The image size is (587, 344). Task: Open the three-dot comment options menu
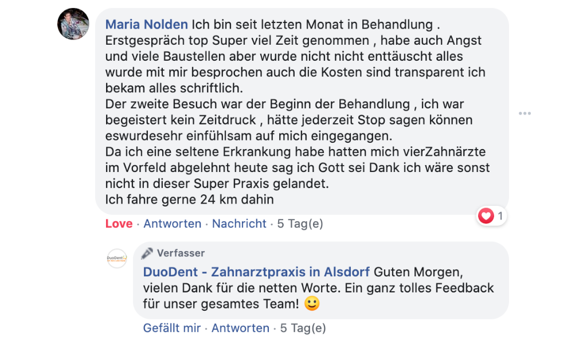525,114
